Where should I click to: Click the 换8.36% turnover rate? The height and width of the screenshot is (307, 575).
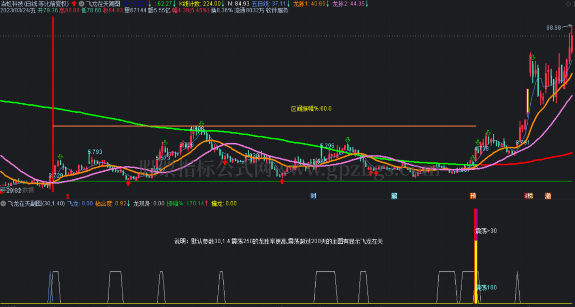[222, 11]
